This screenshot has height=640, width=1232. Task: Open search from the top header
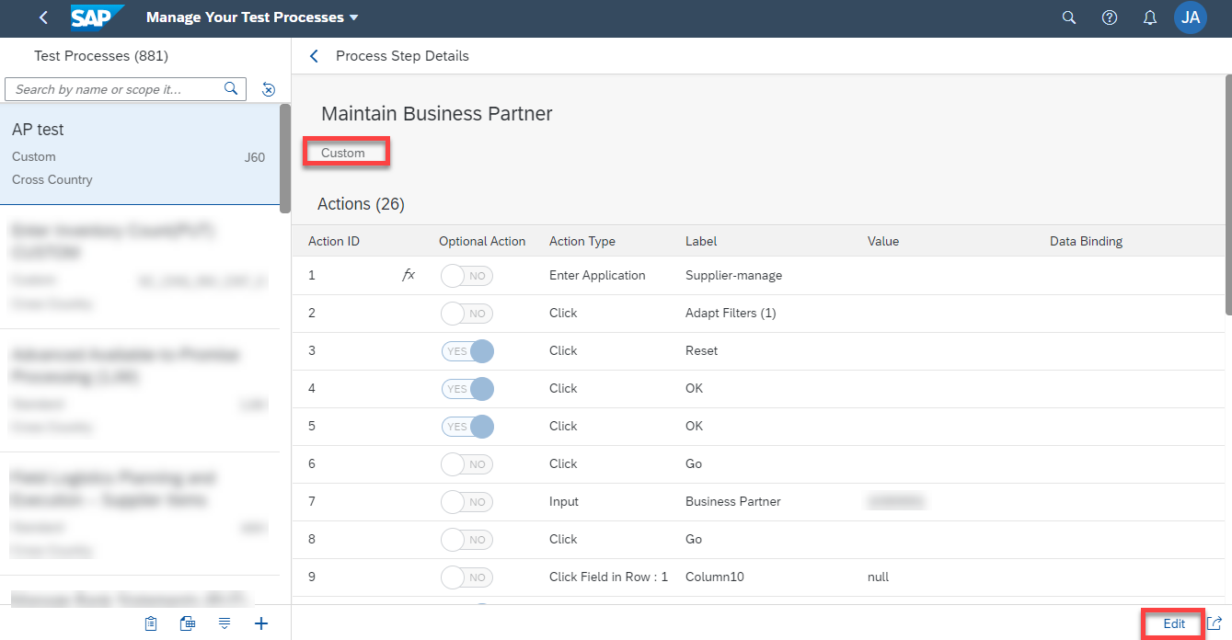point(1069,17)
